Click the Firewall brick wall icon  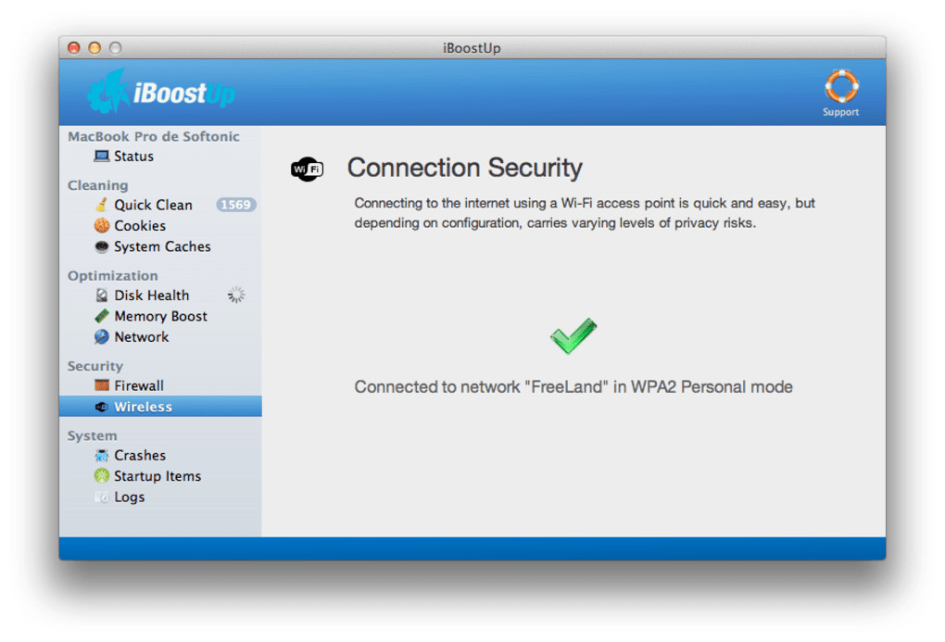point(102,385)
